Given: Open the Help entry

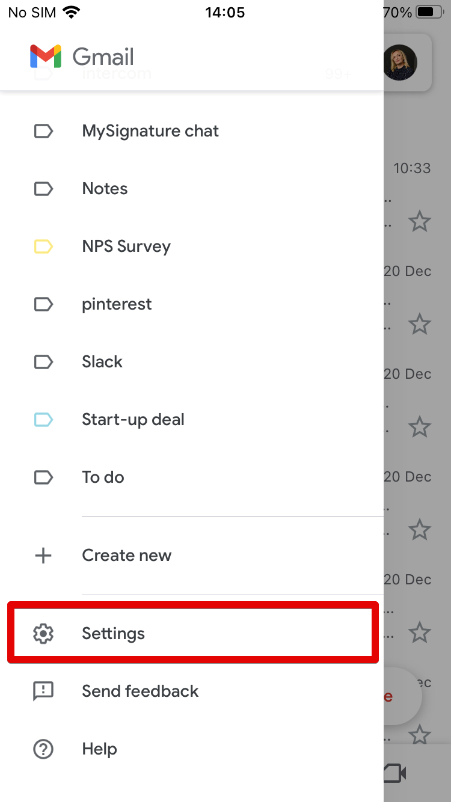Looking at the screenshot, I should [192, 749].
